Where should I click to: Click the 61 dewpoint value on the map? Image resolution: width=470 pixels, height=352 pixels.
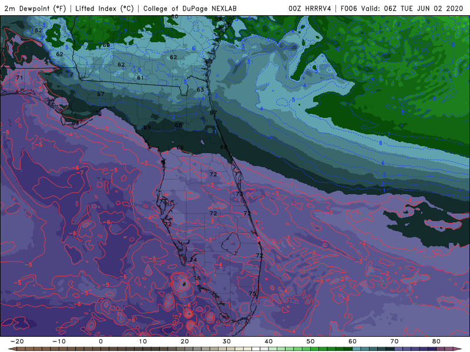(x=140, y=77)
